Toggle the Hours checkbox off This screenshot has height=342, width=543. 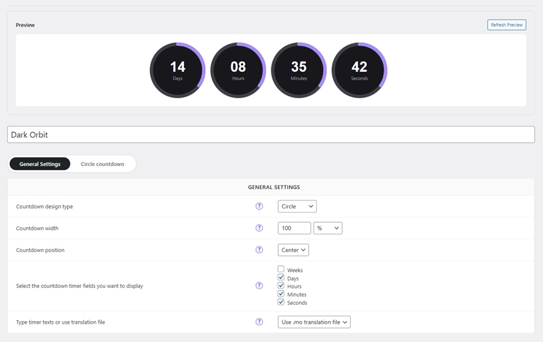(281, 286)
